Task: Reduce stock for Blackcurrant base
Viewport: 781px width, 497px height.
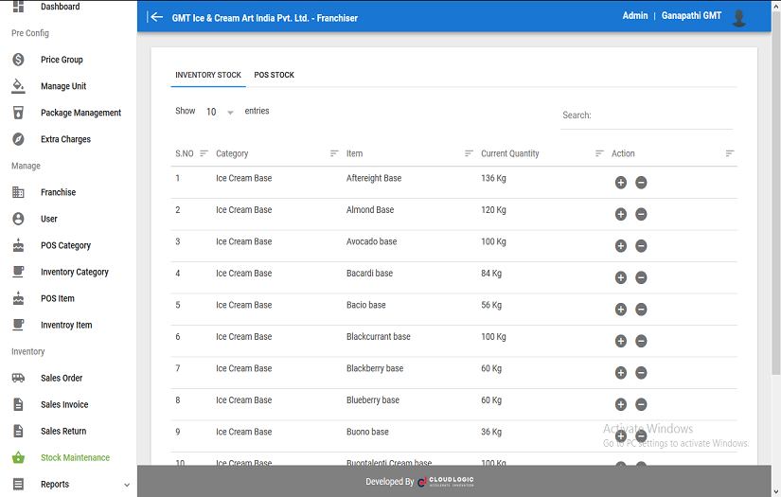Action: [x=641, y=341]
